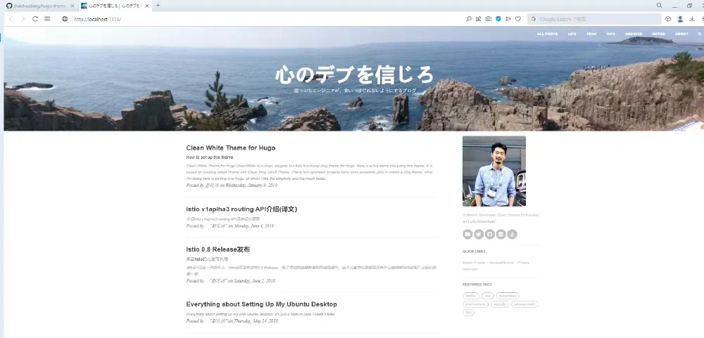Select the docker featured tag
This screenshot has width=704, height=338.
(x=471, y=296)
